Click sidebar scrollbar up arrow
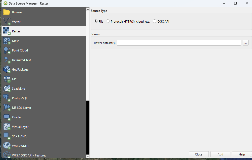Screen dimensions: 252x160 pyautogui.click(x=88, y=9)
